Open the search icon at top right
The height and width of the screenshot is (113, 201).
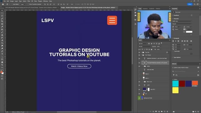[x=195, y=4]
